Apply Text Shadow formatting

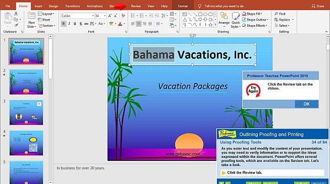pyautogui.click(x=81, y=24)
